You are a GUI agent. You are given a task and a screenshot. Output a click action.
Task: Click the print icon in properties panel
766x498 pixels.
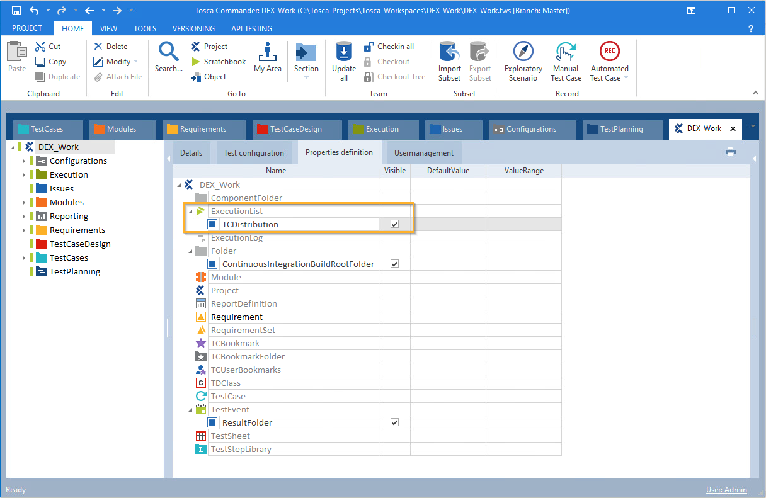[x=731, y=151]
